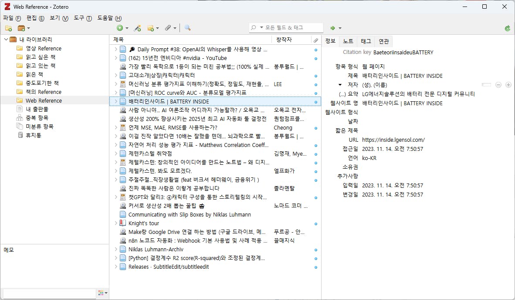Select the 영상 Reference collection
This screenshot has width=515, height=300.
(x=44, y=49)
